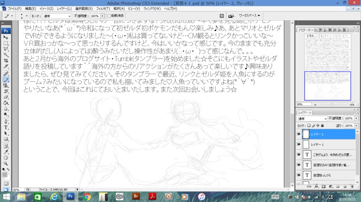The width and height of the screenshot is (361, 202).
Task: Select the Clone Stamp tool
Action: point(6,85)
